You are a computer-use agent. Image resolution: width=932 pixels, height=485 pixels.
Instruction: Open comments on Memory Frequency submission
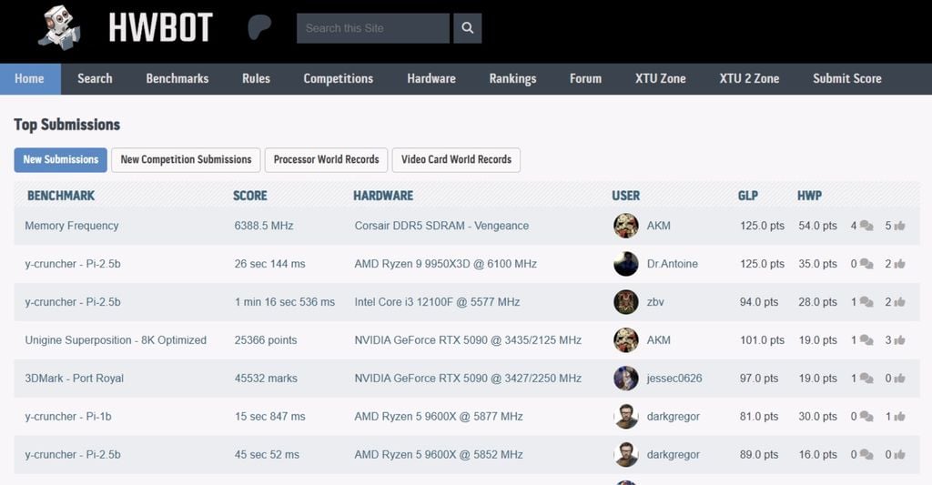[866, 226]
